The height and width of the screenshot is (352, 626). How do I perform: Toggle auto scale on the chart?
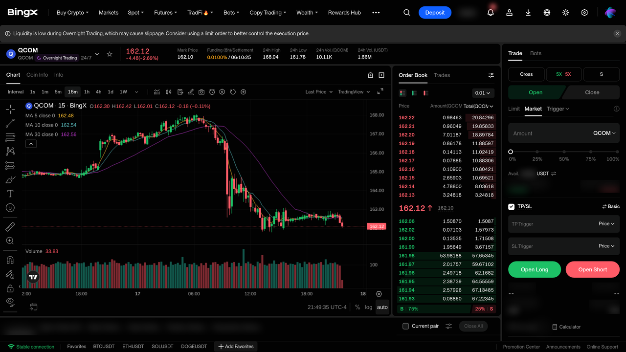(382, 307)
